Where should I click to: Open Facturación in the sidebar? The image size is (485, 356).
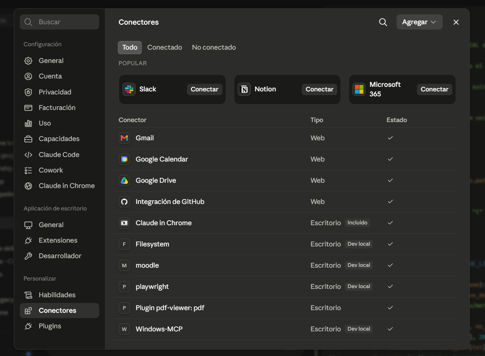[x=59, y=108]
